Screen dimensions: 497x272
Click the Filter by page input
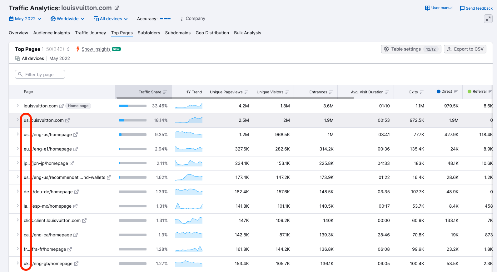(40, 74)
